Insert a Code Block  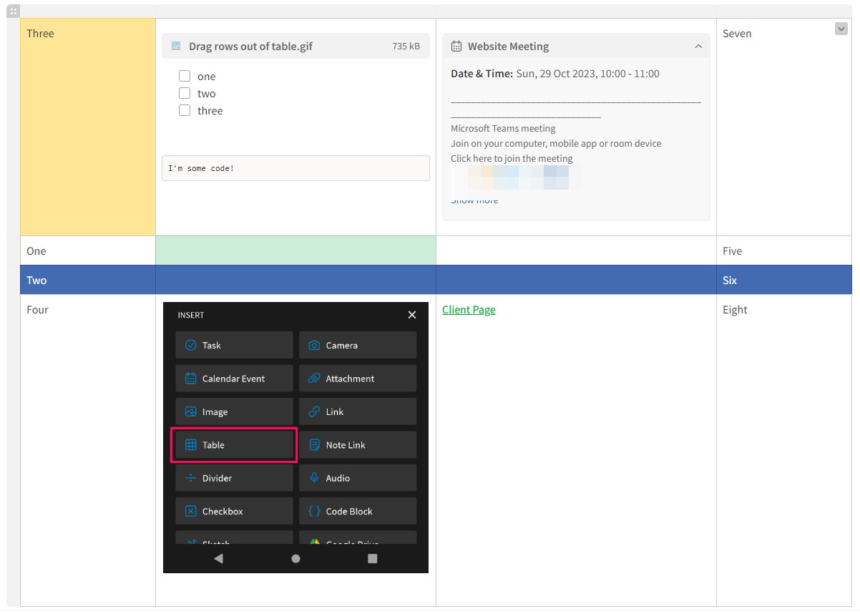coord(358,510)
